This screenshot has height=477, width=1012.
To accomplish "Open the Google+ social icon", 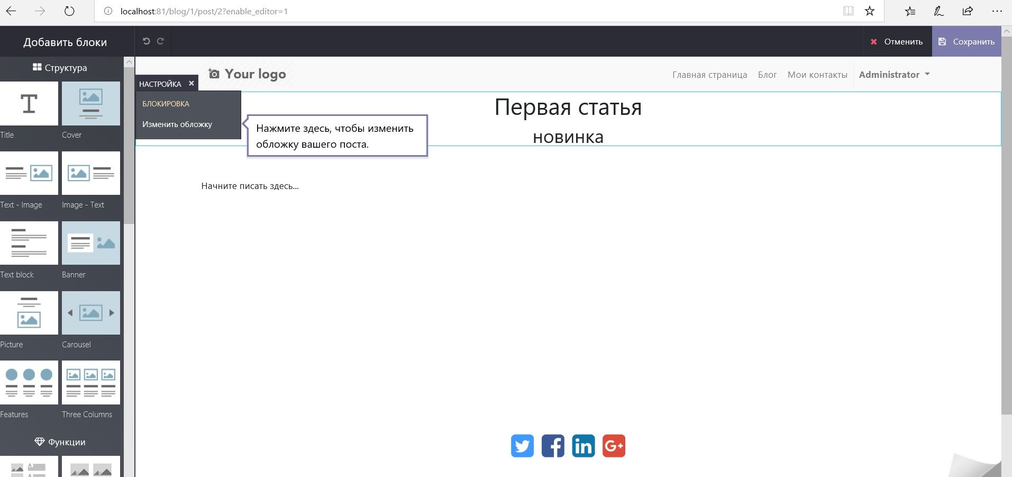I will (x=614, y=445).
